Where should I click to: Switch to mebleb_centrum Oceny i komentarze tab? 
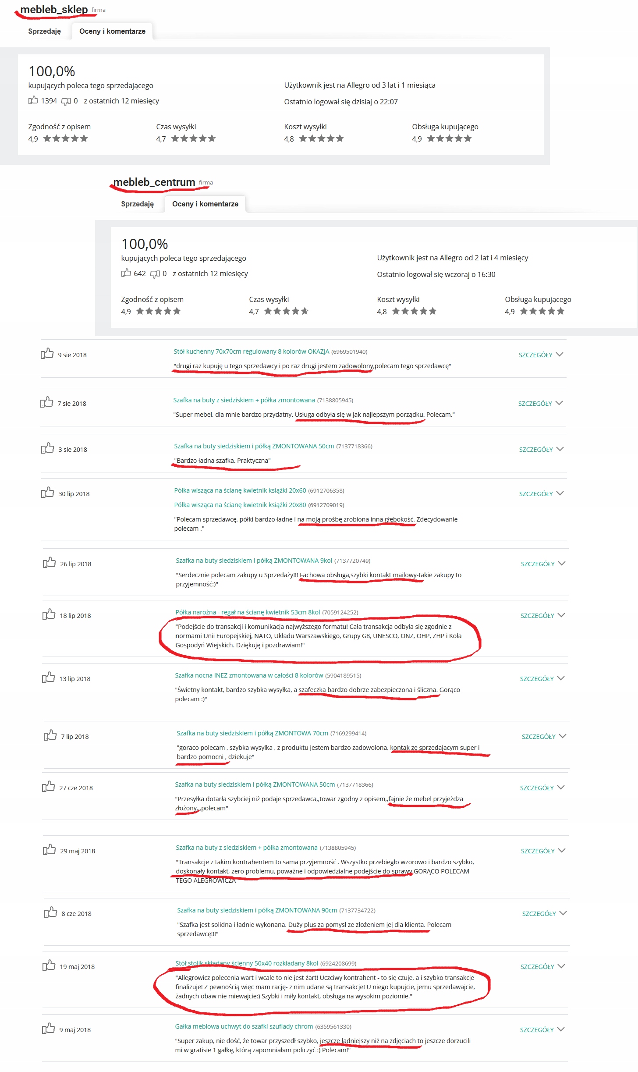click(x=205, y=204)
